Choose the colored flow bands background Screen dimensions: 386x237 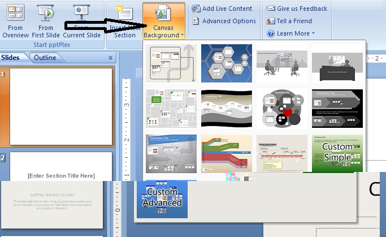(x=227, y=153)
